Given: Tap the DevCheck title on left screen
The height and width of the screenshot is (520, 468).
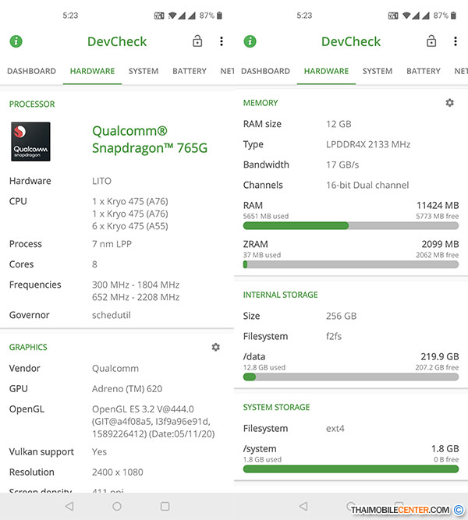Looking at the screenshot, I should click(117, 41).
